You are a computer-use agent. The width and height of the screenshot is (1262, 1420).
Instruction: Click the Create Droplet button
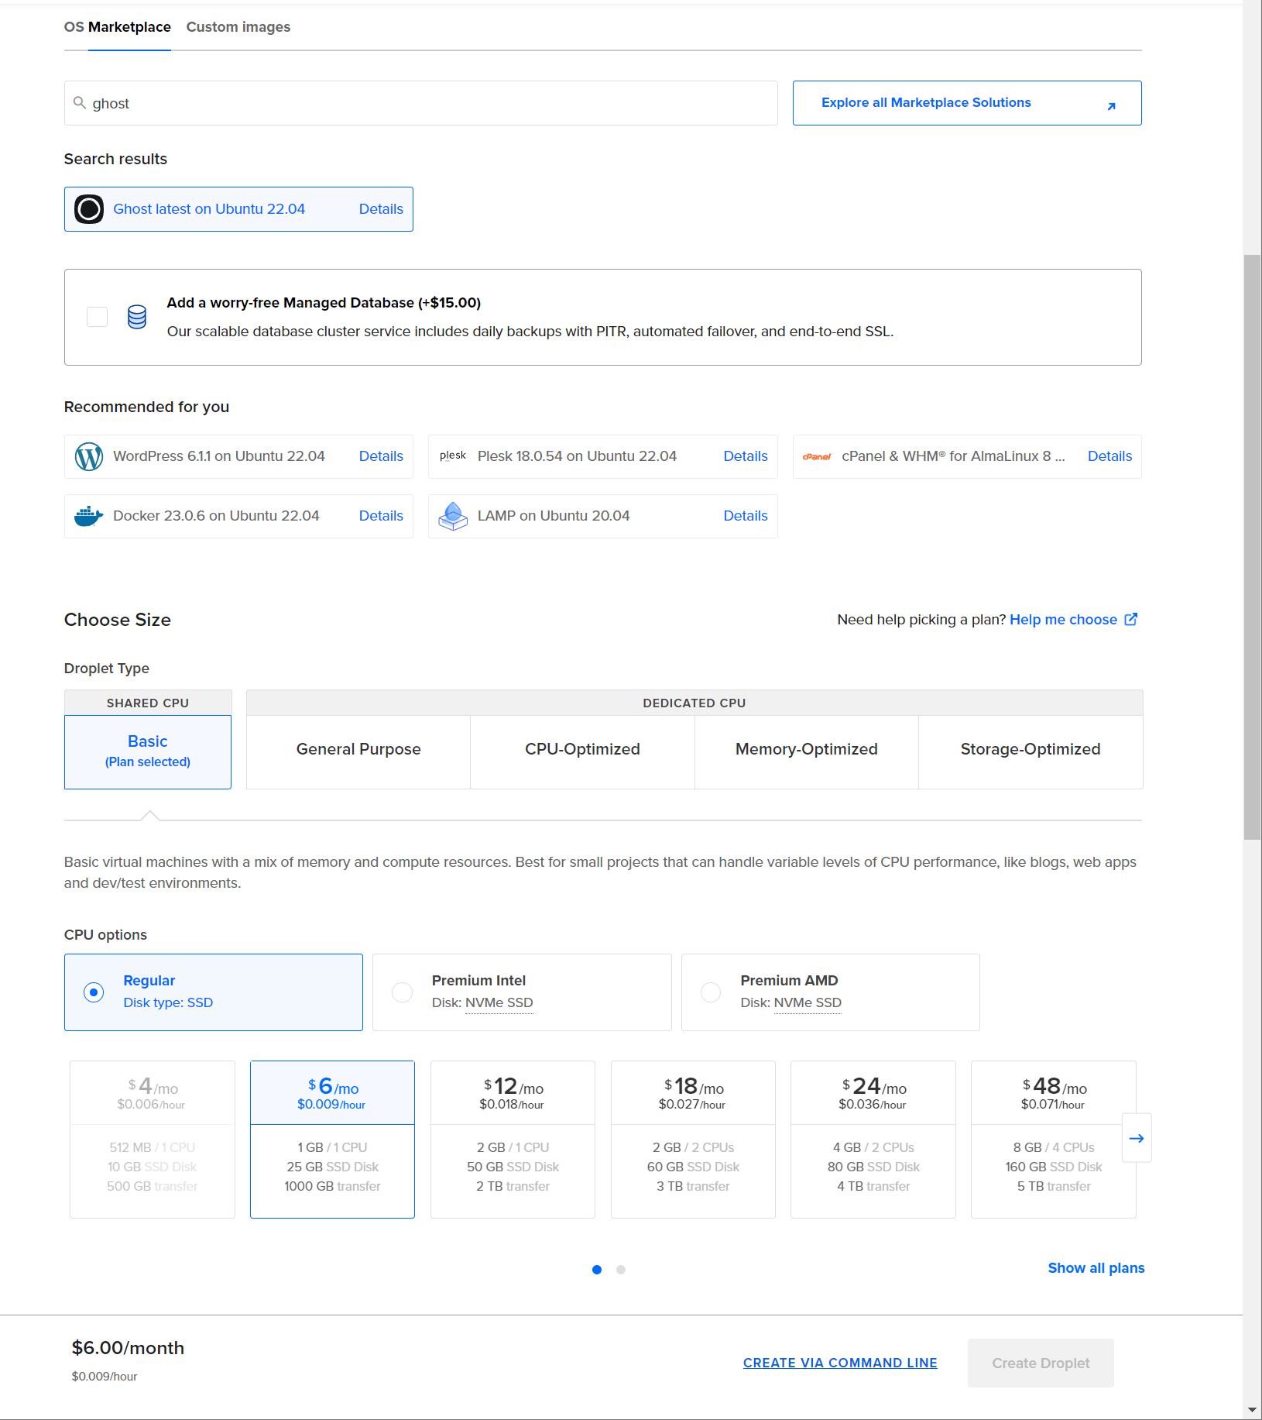click(x=1041, y=1363)
